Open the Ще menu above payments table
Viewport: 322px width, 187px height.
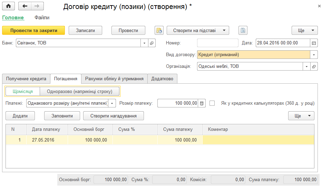tap(301, 116)
